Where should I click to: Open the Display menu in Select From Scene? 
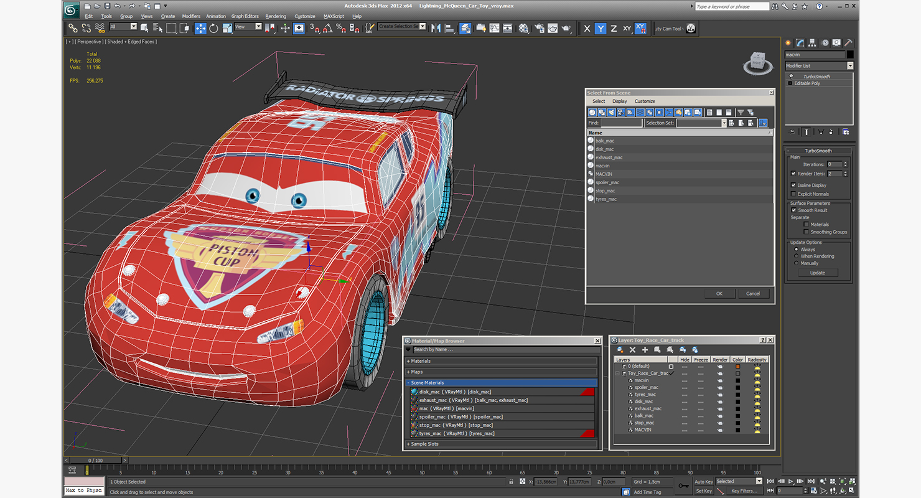(x=620, y=101)
